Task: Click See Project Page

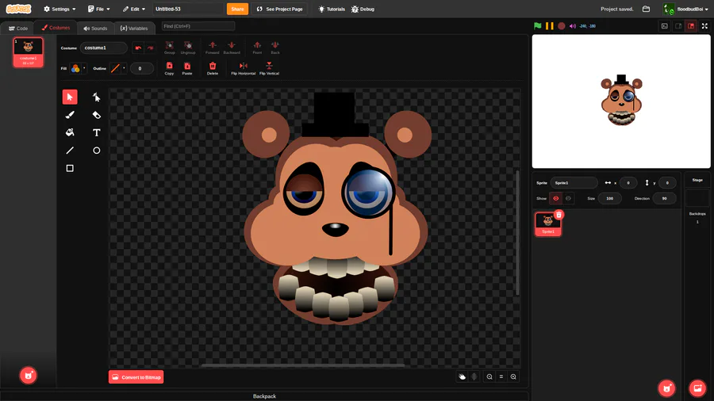Action: click(279, 9)
